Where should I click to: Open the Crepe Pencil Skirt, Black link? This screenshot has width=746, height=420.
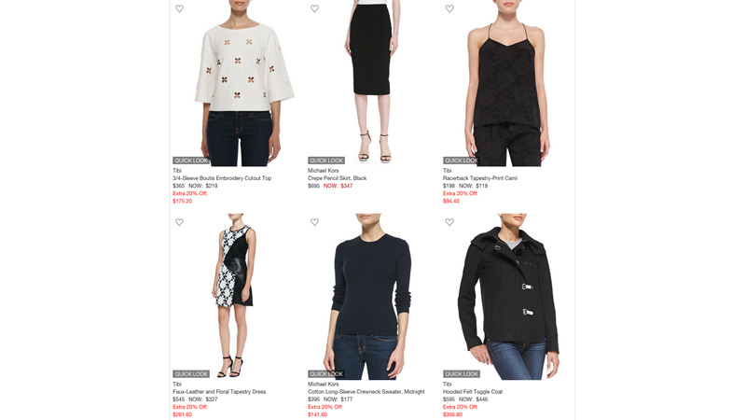337,178
